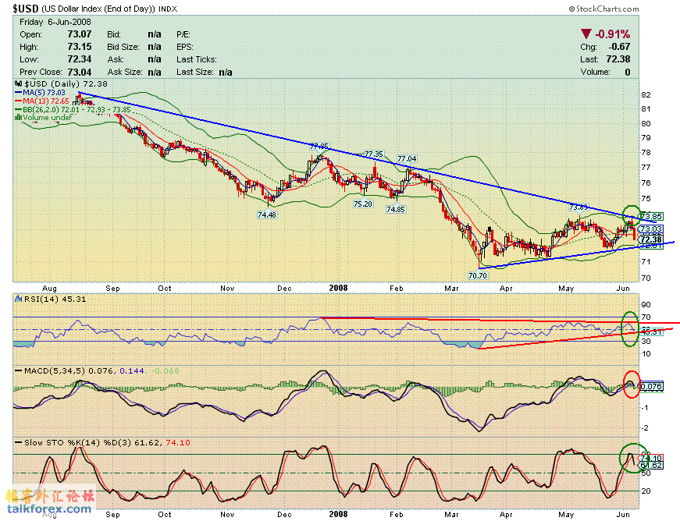Screen dimensions: 680x521
Task: Click the 90 mark on the RSI axis
Action: click(x=646, y=305)
